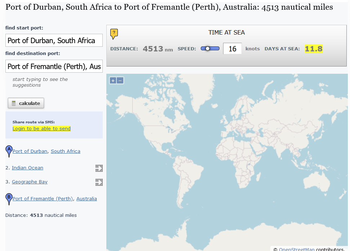Focus the start port text field
The height and width of the screenshot is (251, 350).
54,41
